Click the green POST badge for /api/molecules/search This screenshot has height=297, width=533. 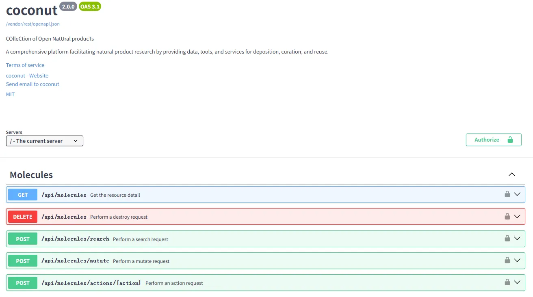[x=23, y=239]
